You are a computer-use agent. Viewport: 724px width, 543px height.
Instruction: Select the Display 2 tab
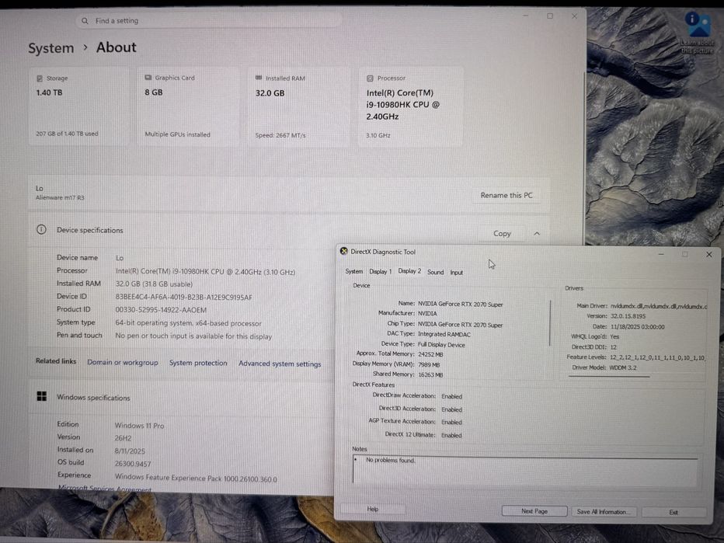[409, 271]
